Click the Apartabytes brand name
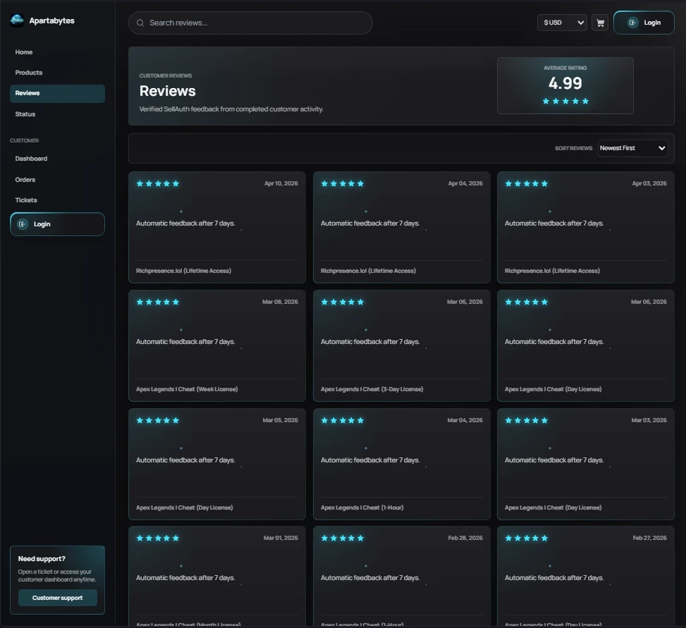The image size is (686, 628). [x=51, y=20]
